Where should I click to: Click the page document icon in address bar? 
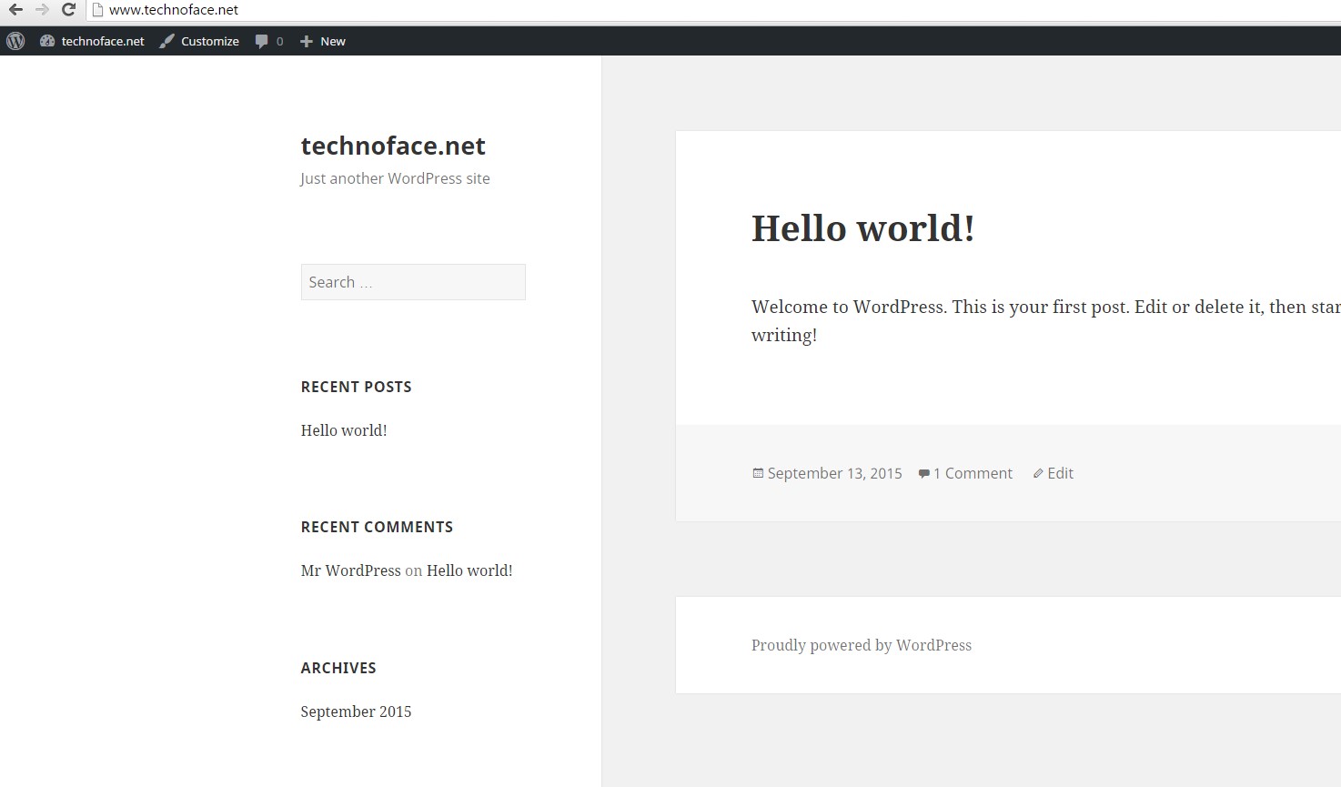coord(98,10)
